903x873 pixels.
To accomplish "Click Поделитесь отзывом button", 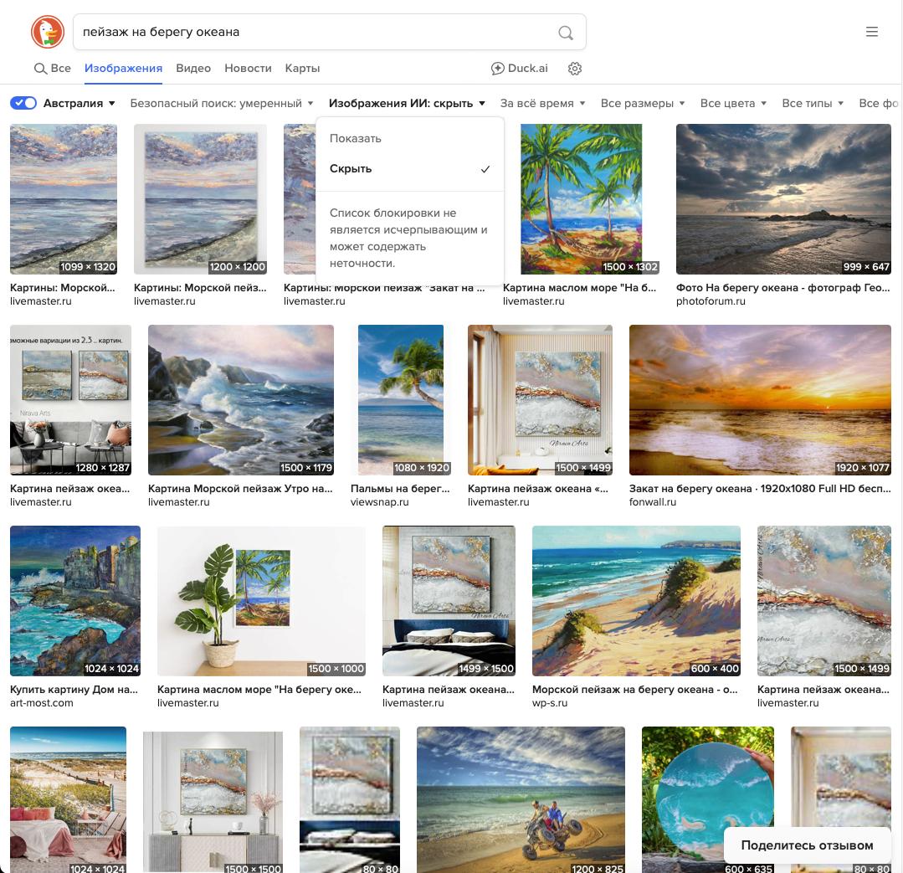I will (807, 845).
